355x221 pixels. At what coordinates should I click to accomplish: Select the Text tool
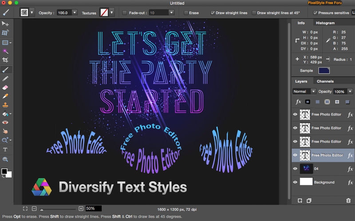[6, 150]
